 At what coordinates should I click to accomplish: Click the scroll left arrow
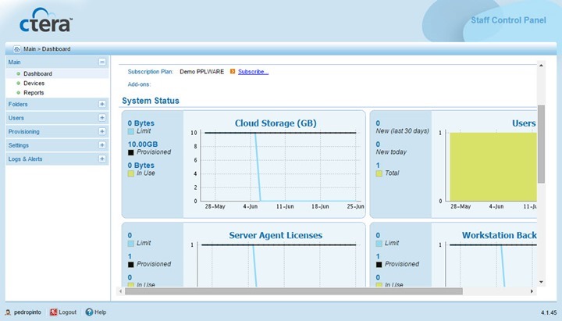click(x=120, y=291)
